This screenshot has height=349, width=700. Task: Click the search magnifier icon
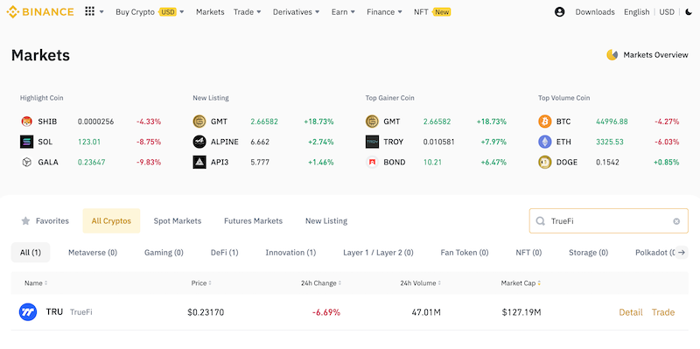point(540,221)
